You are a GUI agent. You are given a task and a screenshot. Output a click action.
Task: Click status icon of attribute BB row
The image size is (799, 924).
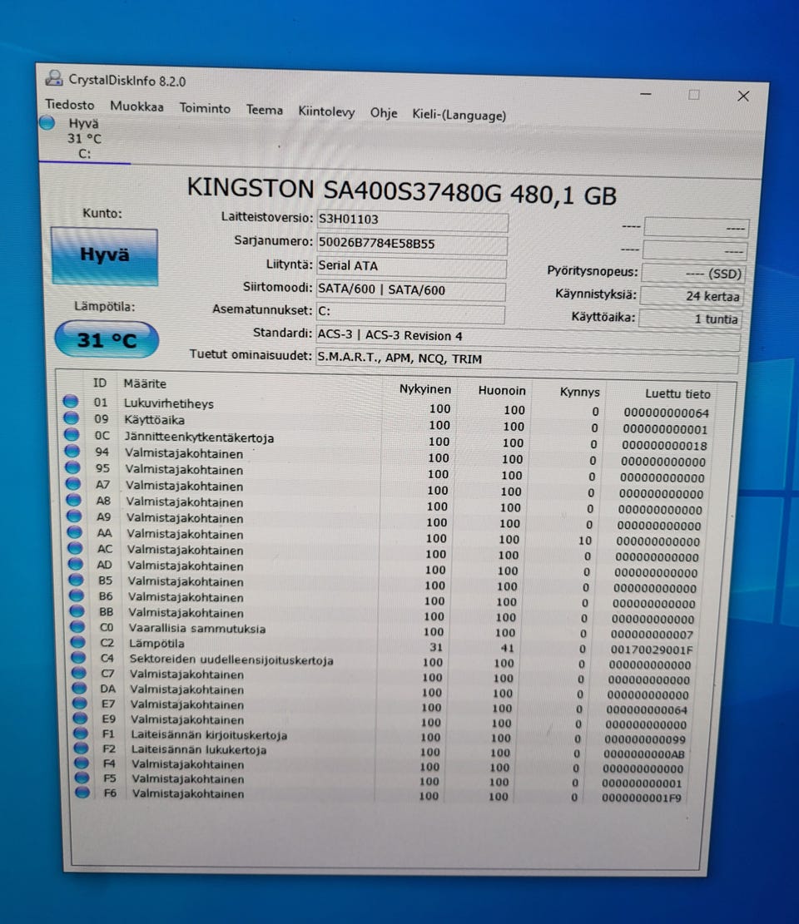pos(78,610)
